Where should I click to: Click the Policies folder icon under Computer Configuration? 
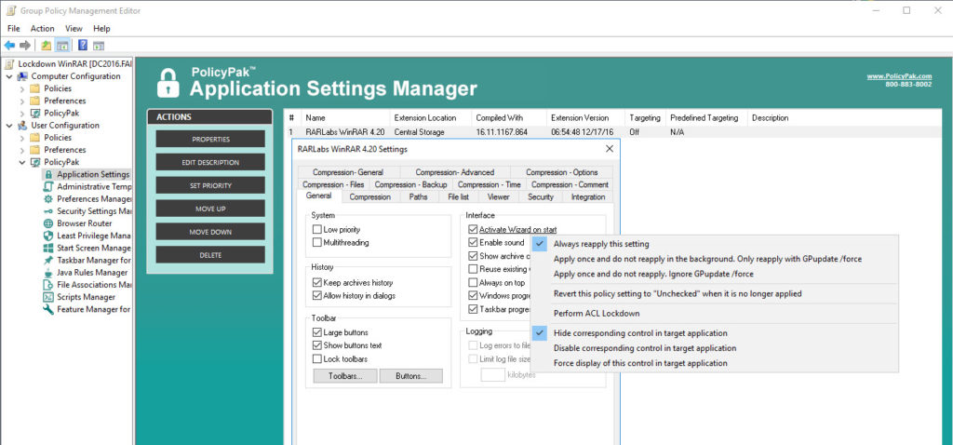(x=35, y=88)
